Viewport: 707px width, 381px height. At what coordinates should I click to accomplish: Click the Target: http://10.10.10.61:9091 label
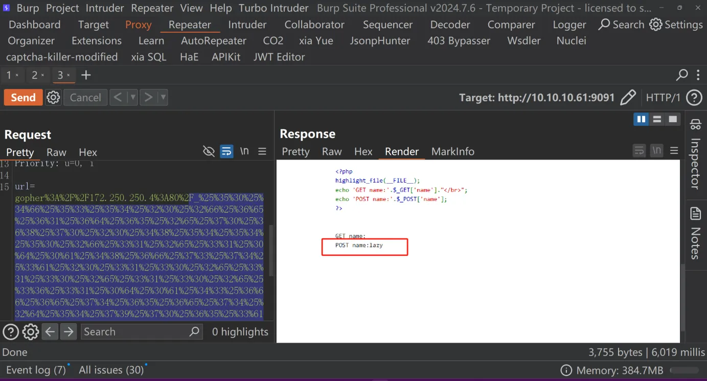point(537,97)
